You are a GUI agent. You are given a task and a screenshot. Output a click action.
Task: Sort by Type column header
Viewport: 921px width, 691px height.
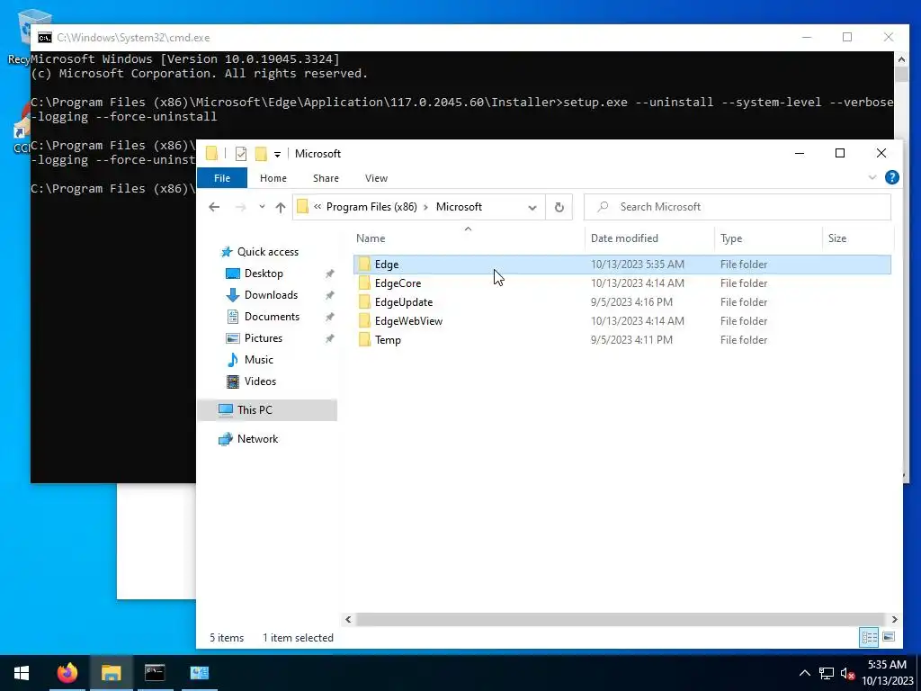coord(768,238)
